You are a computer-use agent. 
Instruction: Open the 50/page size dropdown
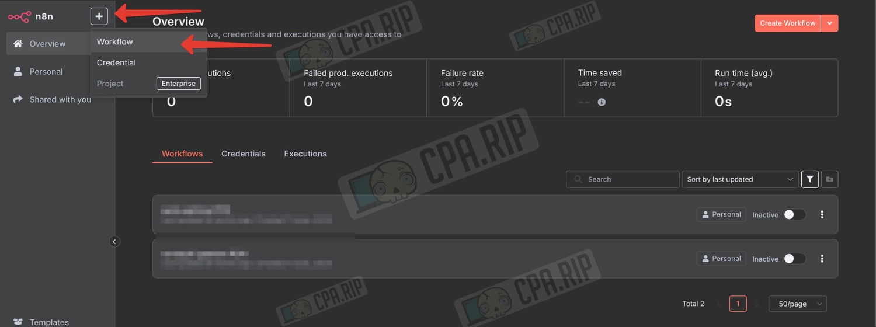798,304
